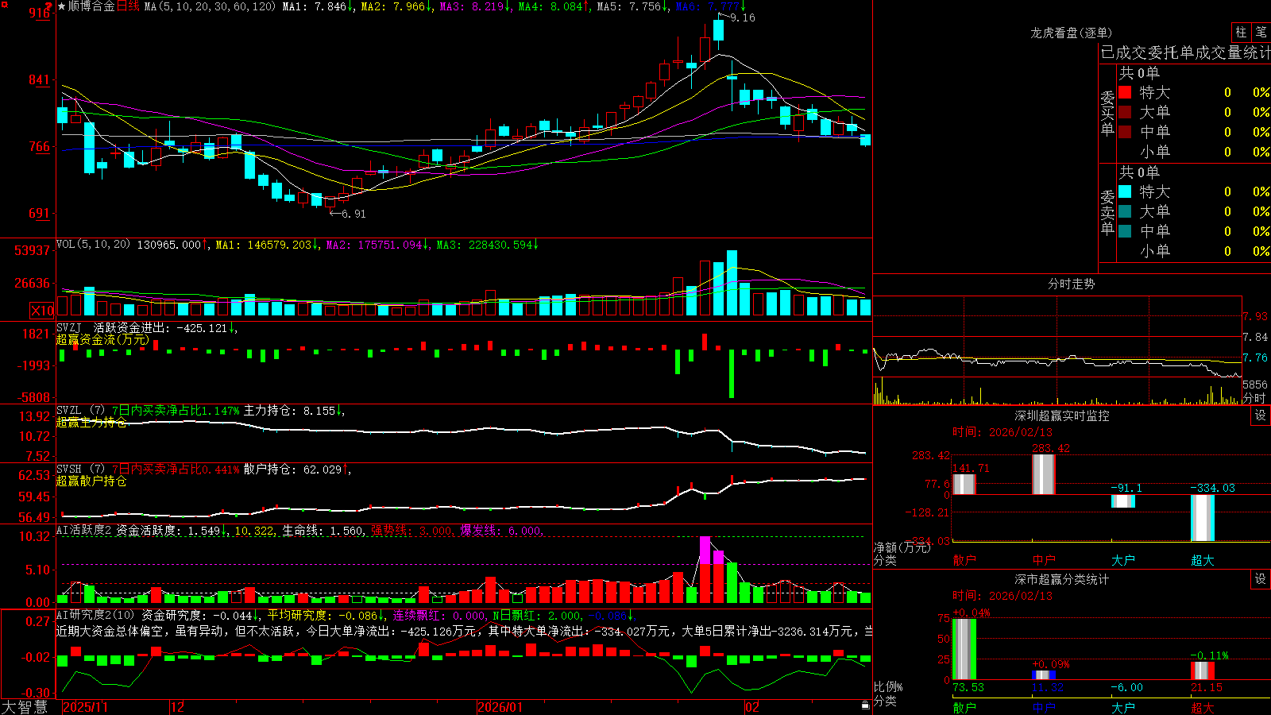Open 设 settings for 深市超赢分类统计

tap(1261, 579)
